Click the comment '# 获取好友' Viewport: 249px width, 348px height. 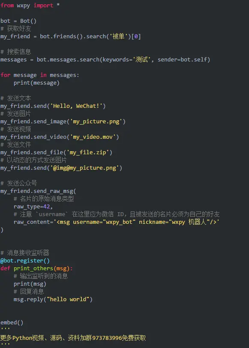[x=16, y=29]
